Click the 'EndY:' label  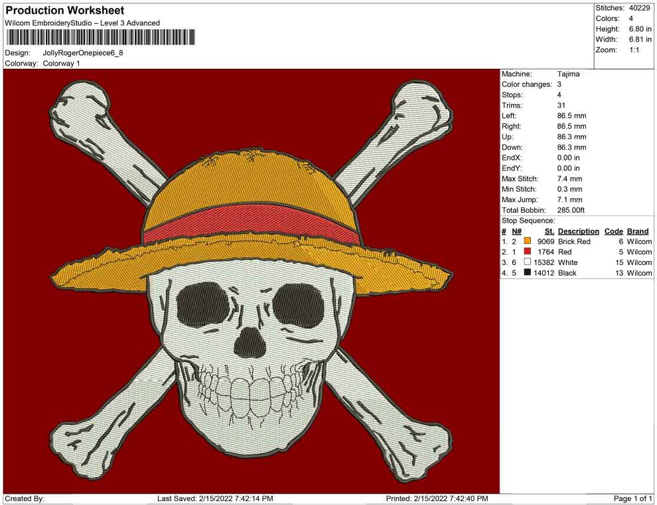(x=512, y=168)
